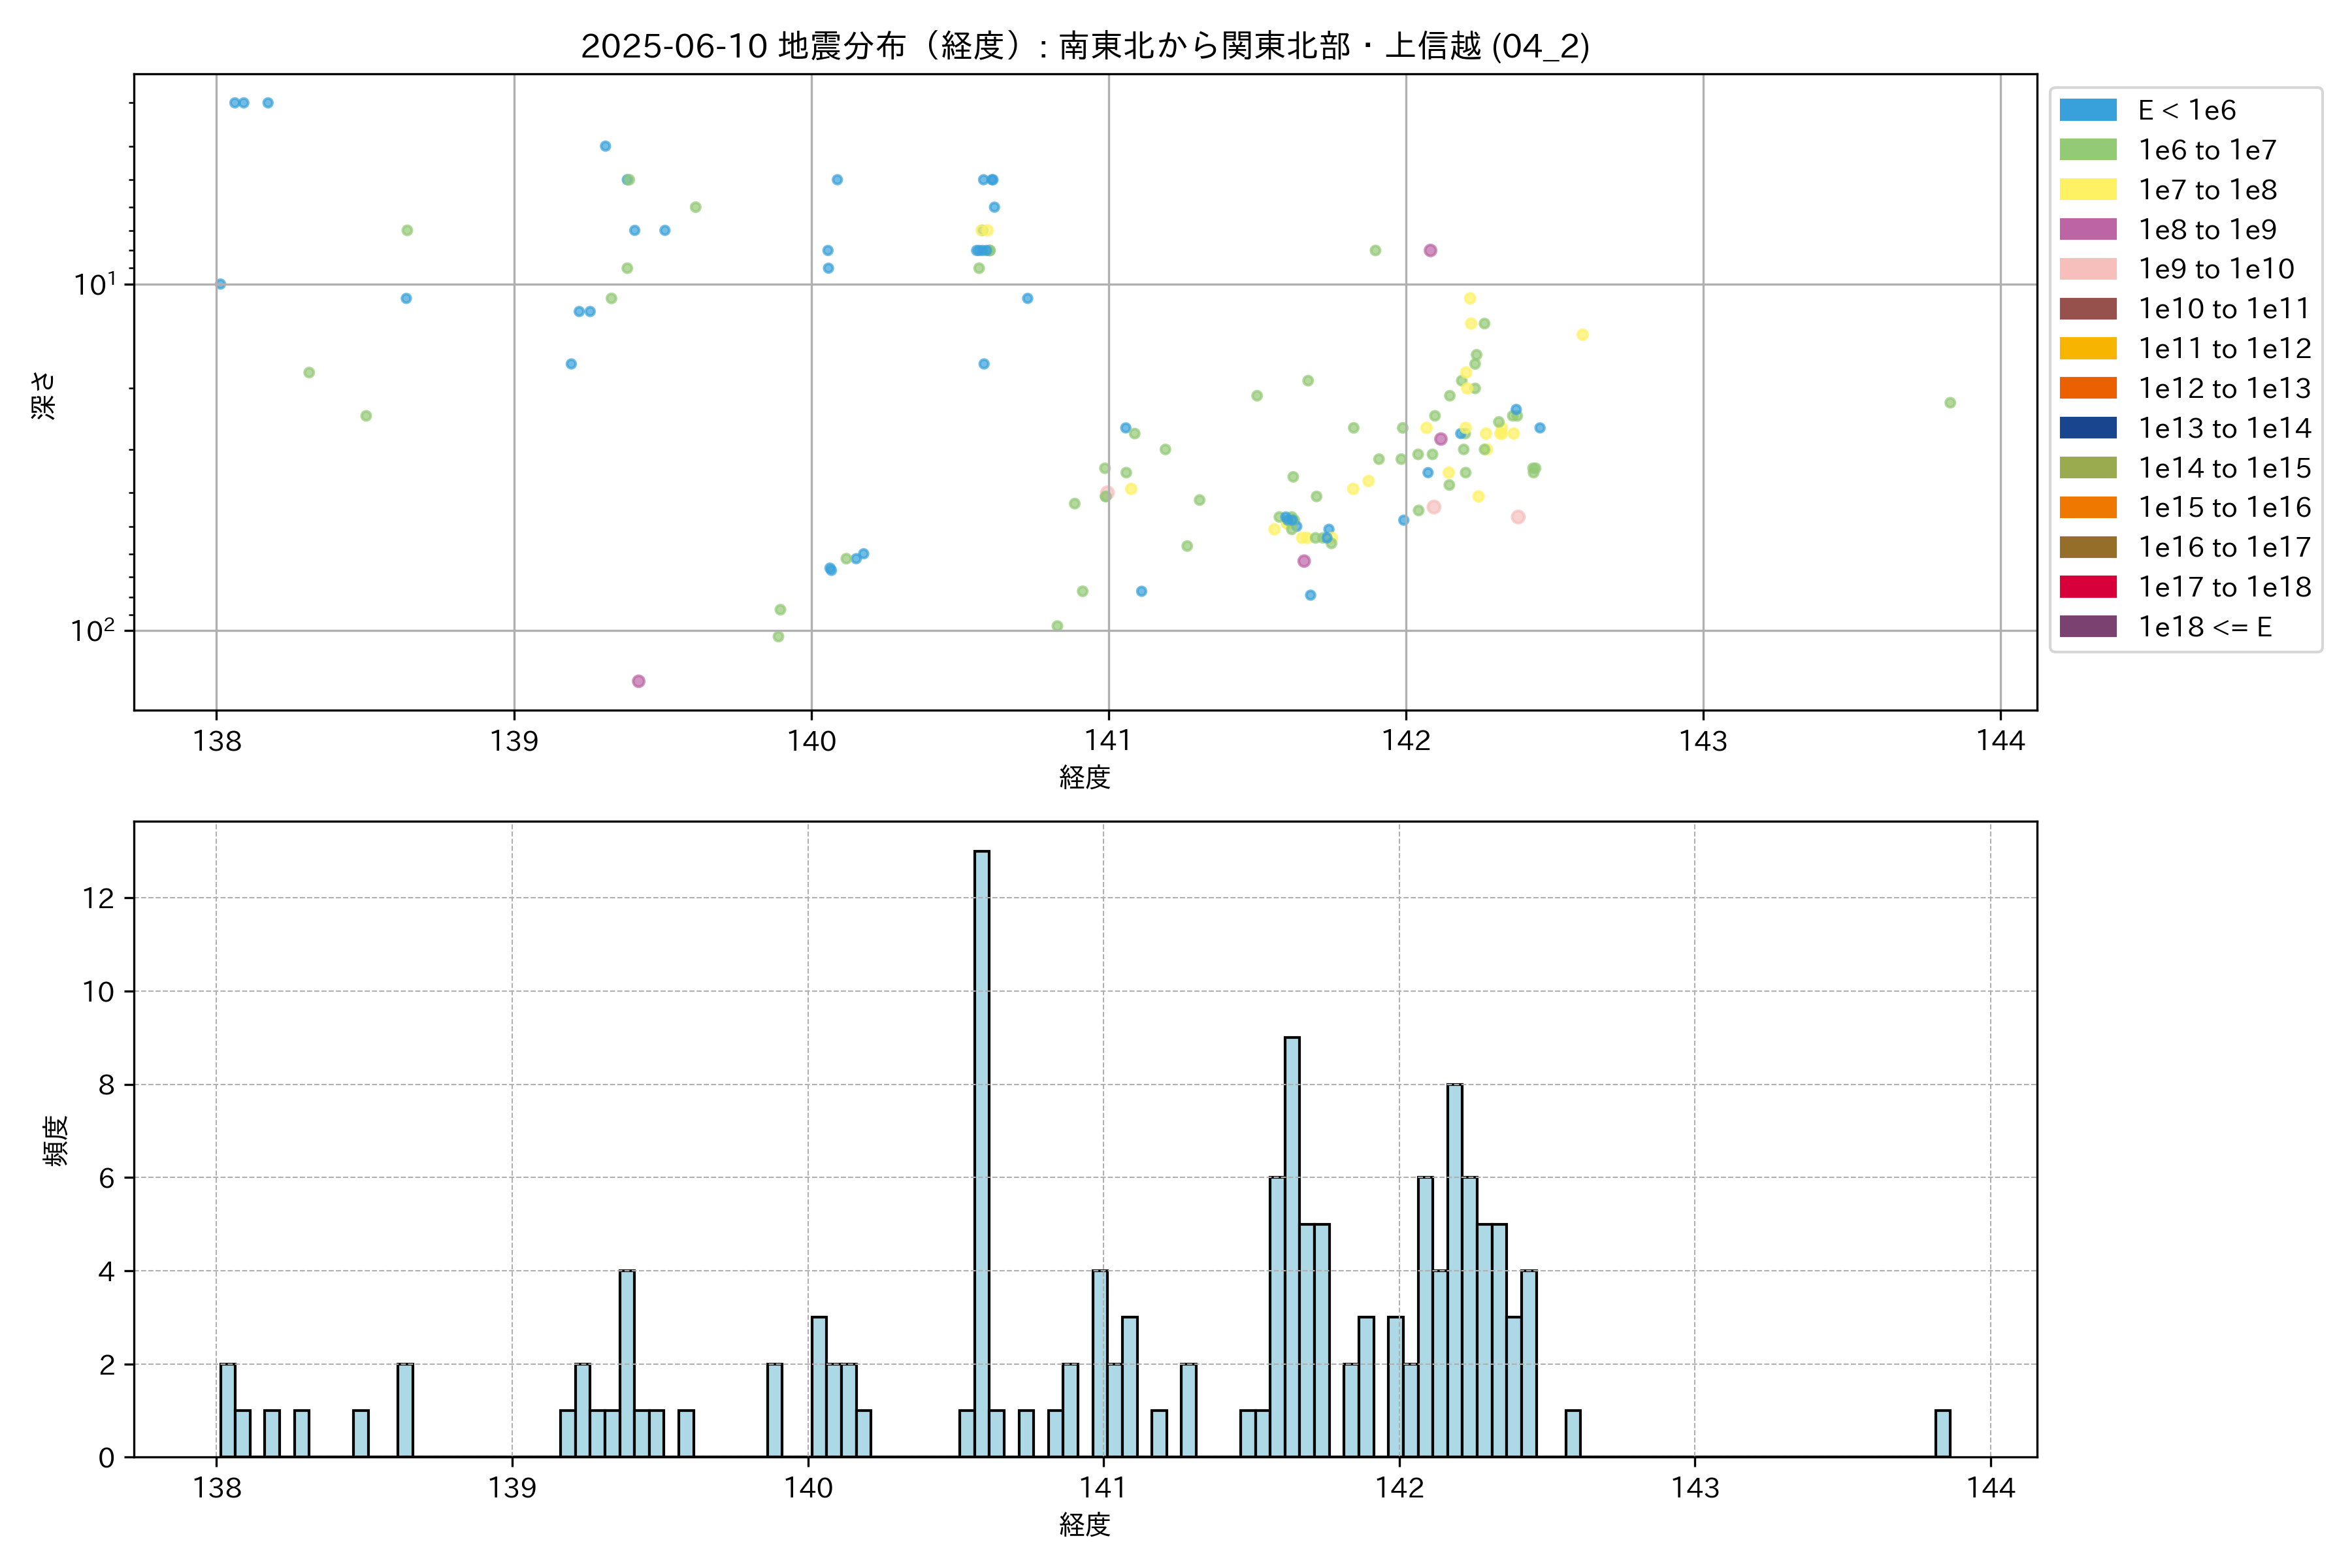Click the isolated histogram bar near 143.8
The image size is (2352, 1568).
[1942, 1433]
